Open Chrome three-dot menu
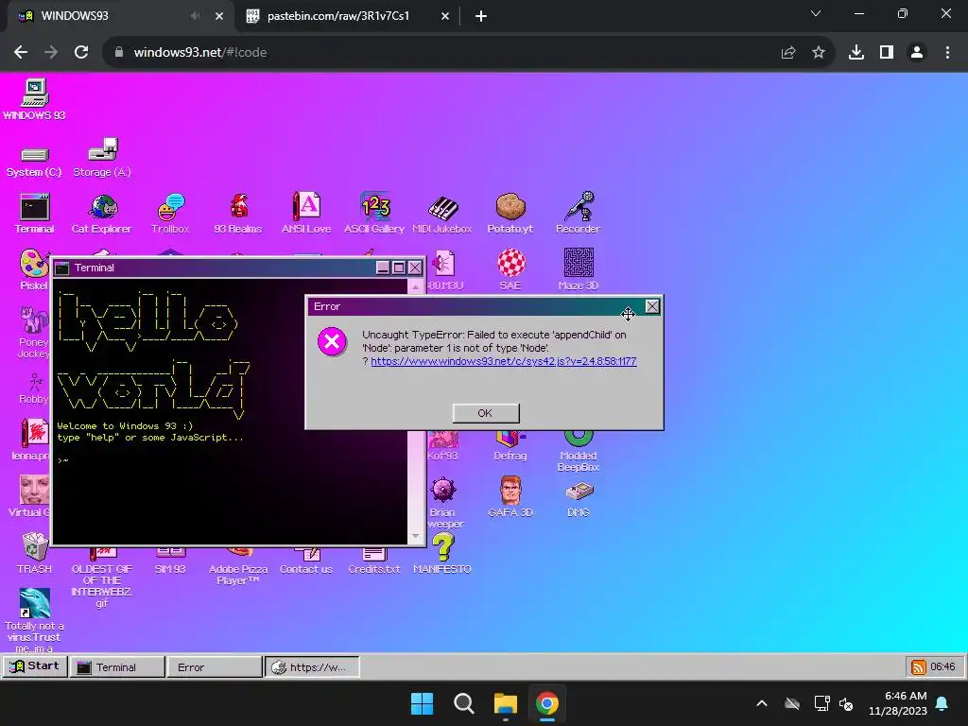The height and width of the screenshot is (726, 968). coord(947,53)
